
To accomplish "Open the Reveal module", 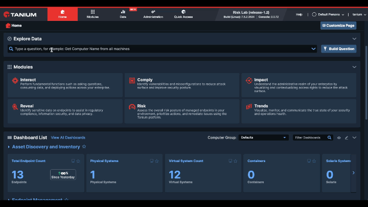I will coord(65,111).
